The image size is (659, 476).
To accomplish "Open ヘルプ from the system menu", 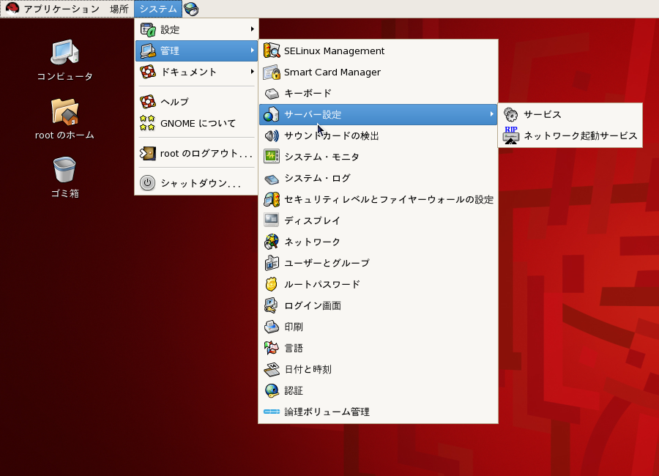I will [x=196, y=102].
